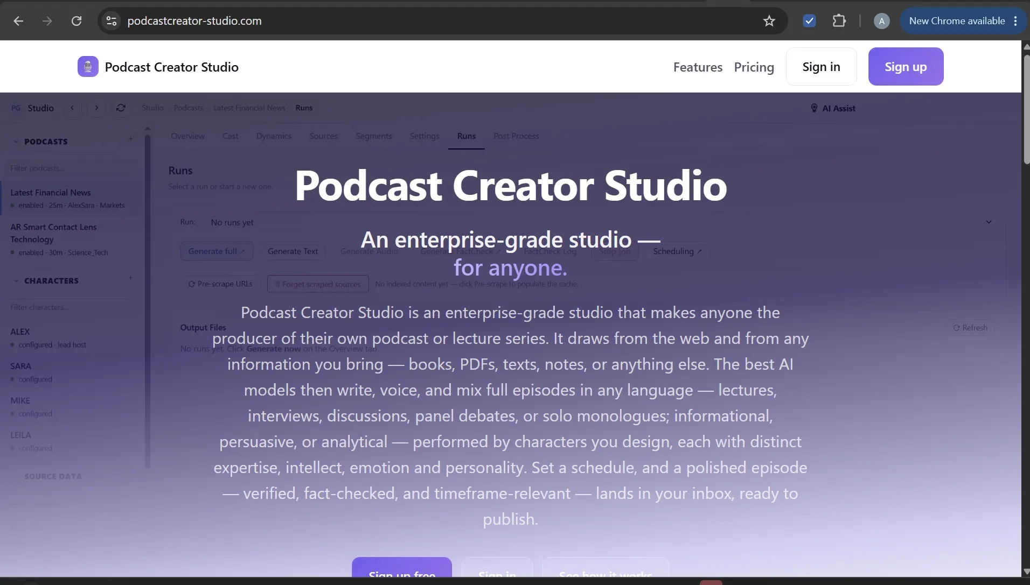The width and height of the screenshot is (1030, 585).
Task: Click the Filter characters input field
Action: point(70,307)
